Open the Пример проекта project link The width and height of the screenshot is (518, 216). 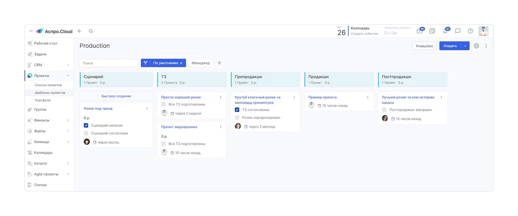(x=322, y=97)
